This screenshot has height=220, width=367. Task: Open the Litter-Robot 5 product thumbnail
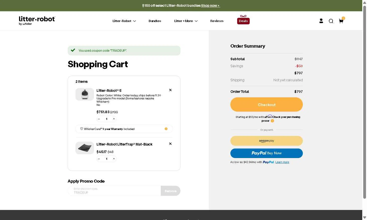pyautogui.click(x=85, y=94)
